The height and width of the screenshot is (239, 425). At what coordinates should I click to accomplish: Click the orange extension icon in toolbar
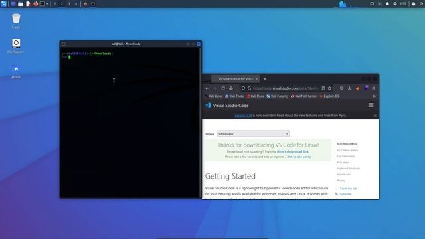pos(358,88)
